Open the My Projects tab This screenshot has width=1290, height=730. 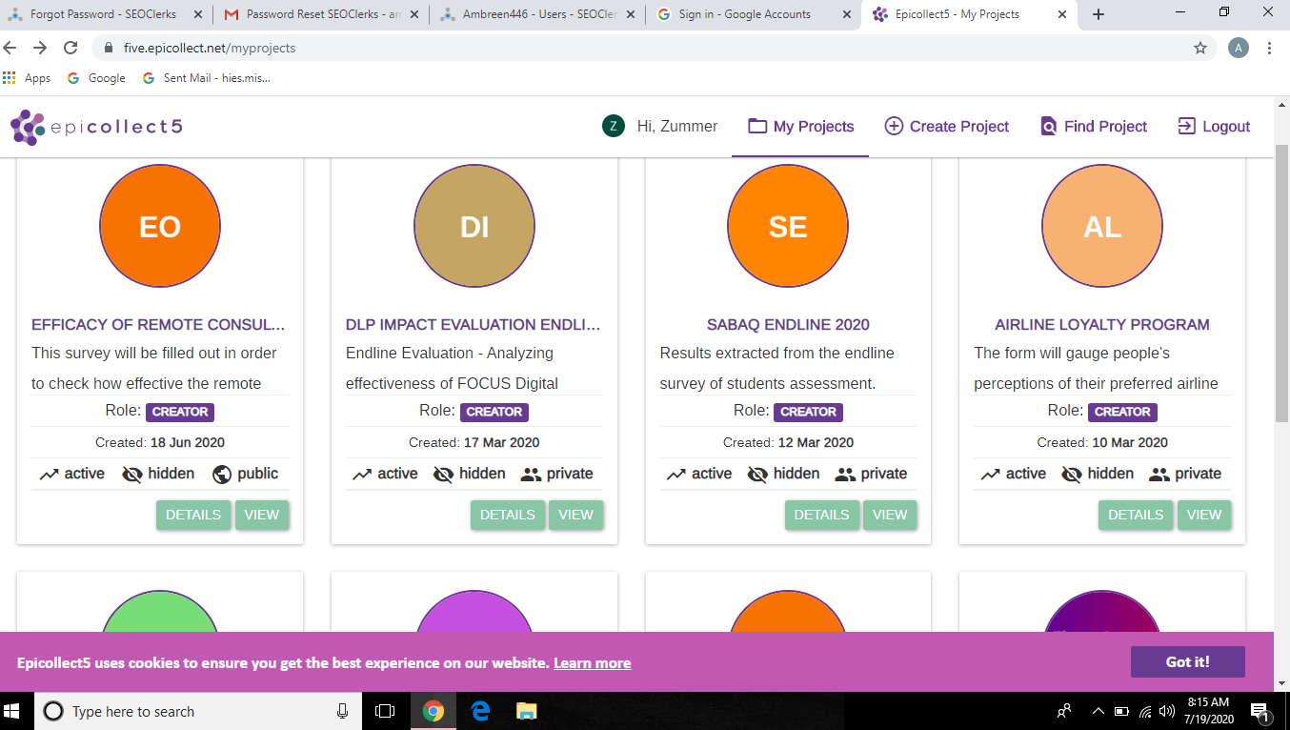pyautogui.click(x=800, y=127)
